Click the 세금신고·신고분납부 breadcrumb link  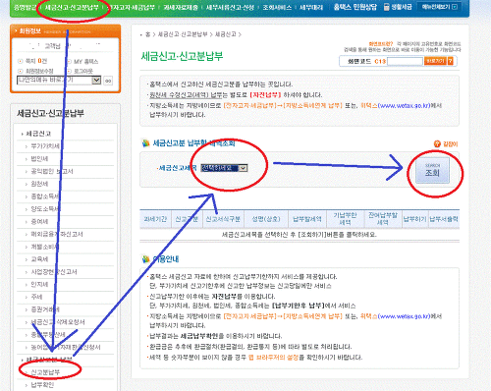183,34
